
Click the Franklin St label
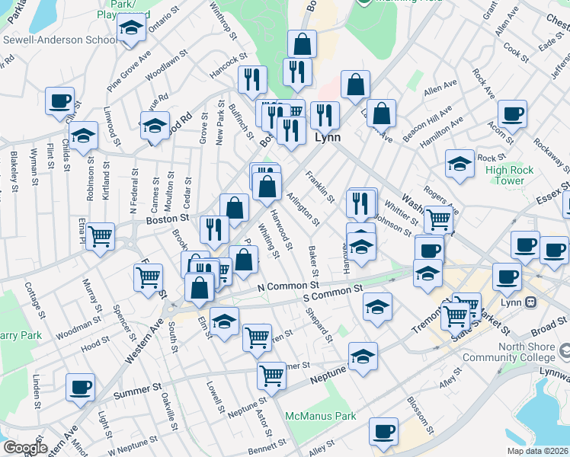(320, 187)
